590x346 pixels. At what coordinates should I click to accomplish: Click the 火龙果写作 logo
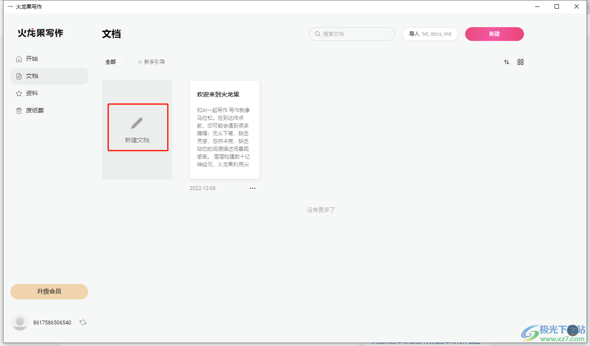[x=40, y=33]
